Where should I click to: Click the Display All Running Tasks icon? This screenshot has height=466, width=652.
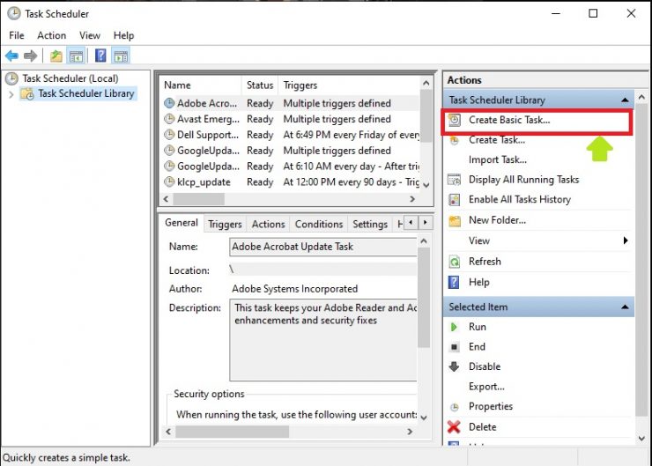pos(454,180)
